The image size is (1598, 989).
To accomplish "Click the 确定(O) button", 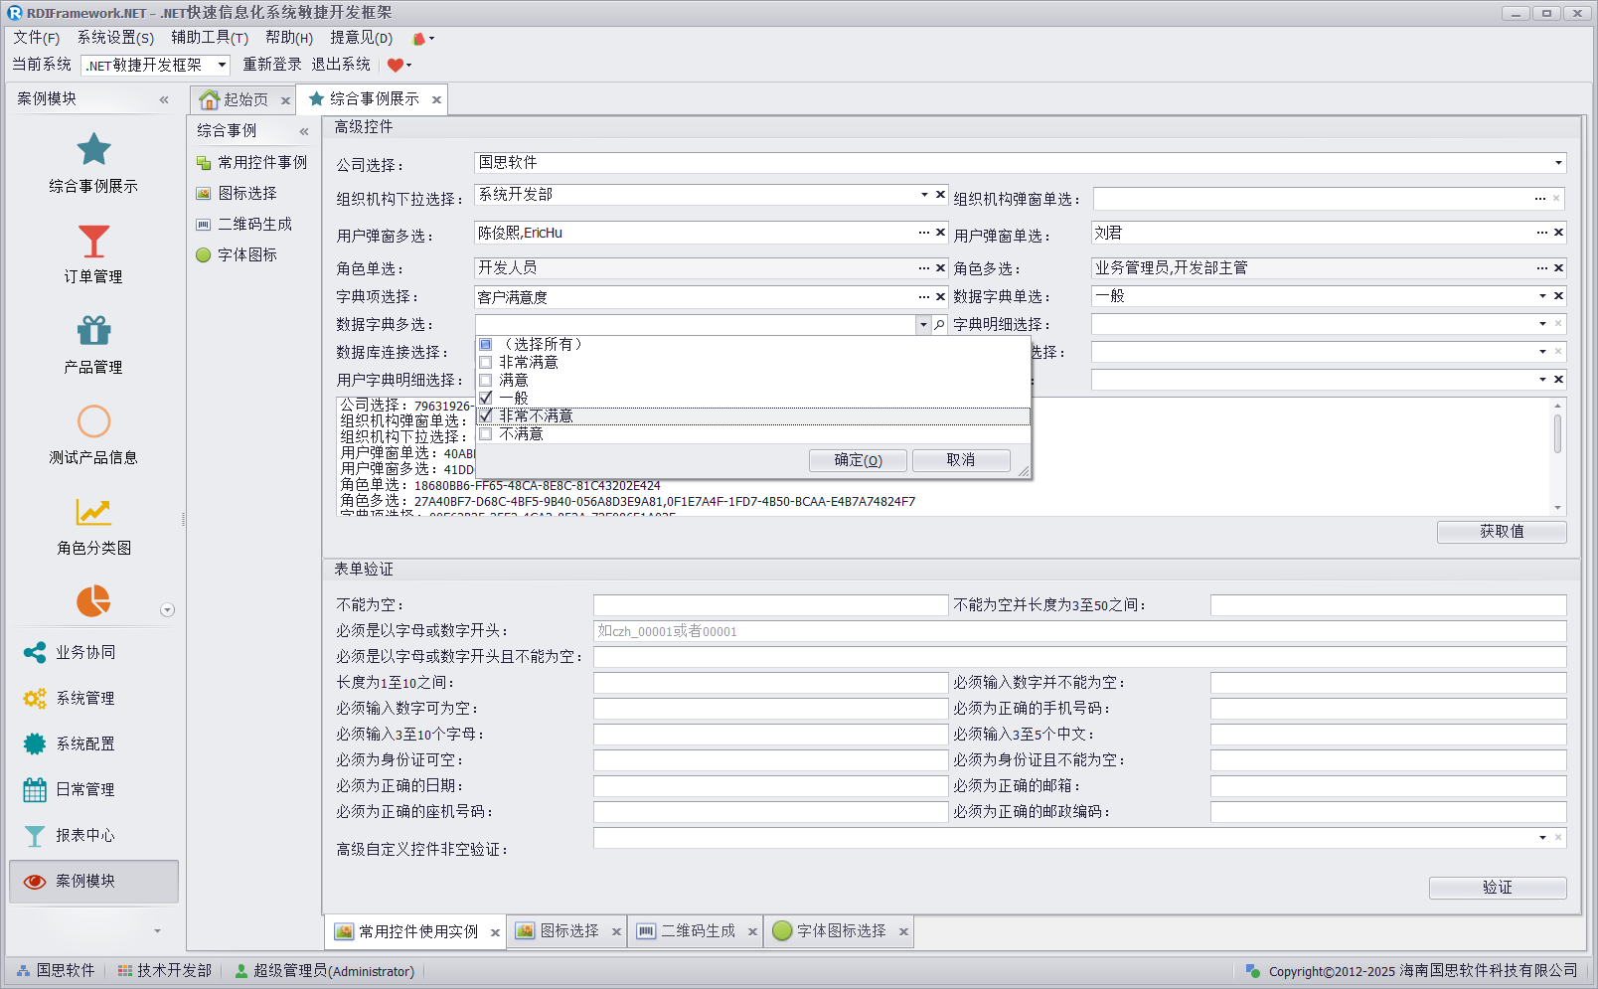I will tap(857, 460).
